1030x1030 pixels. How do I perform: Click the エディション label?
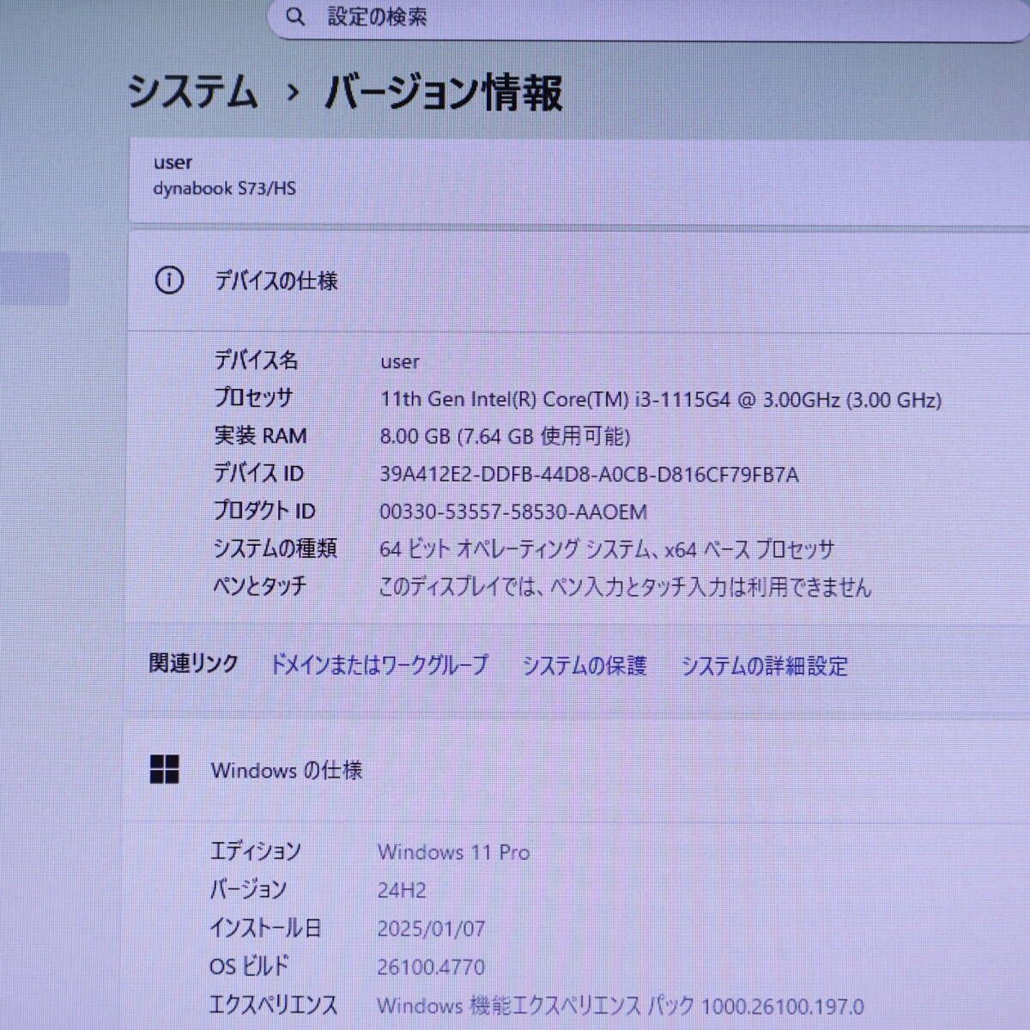(x=256, y=851)
